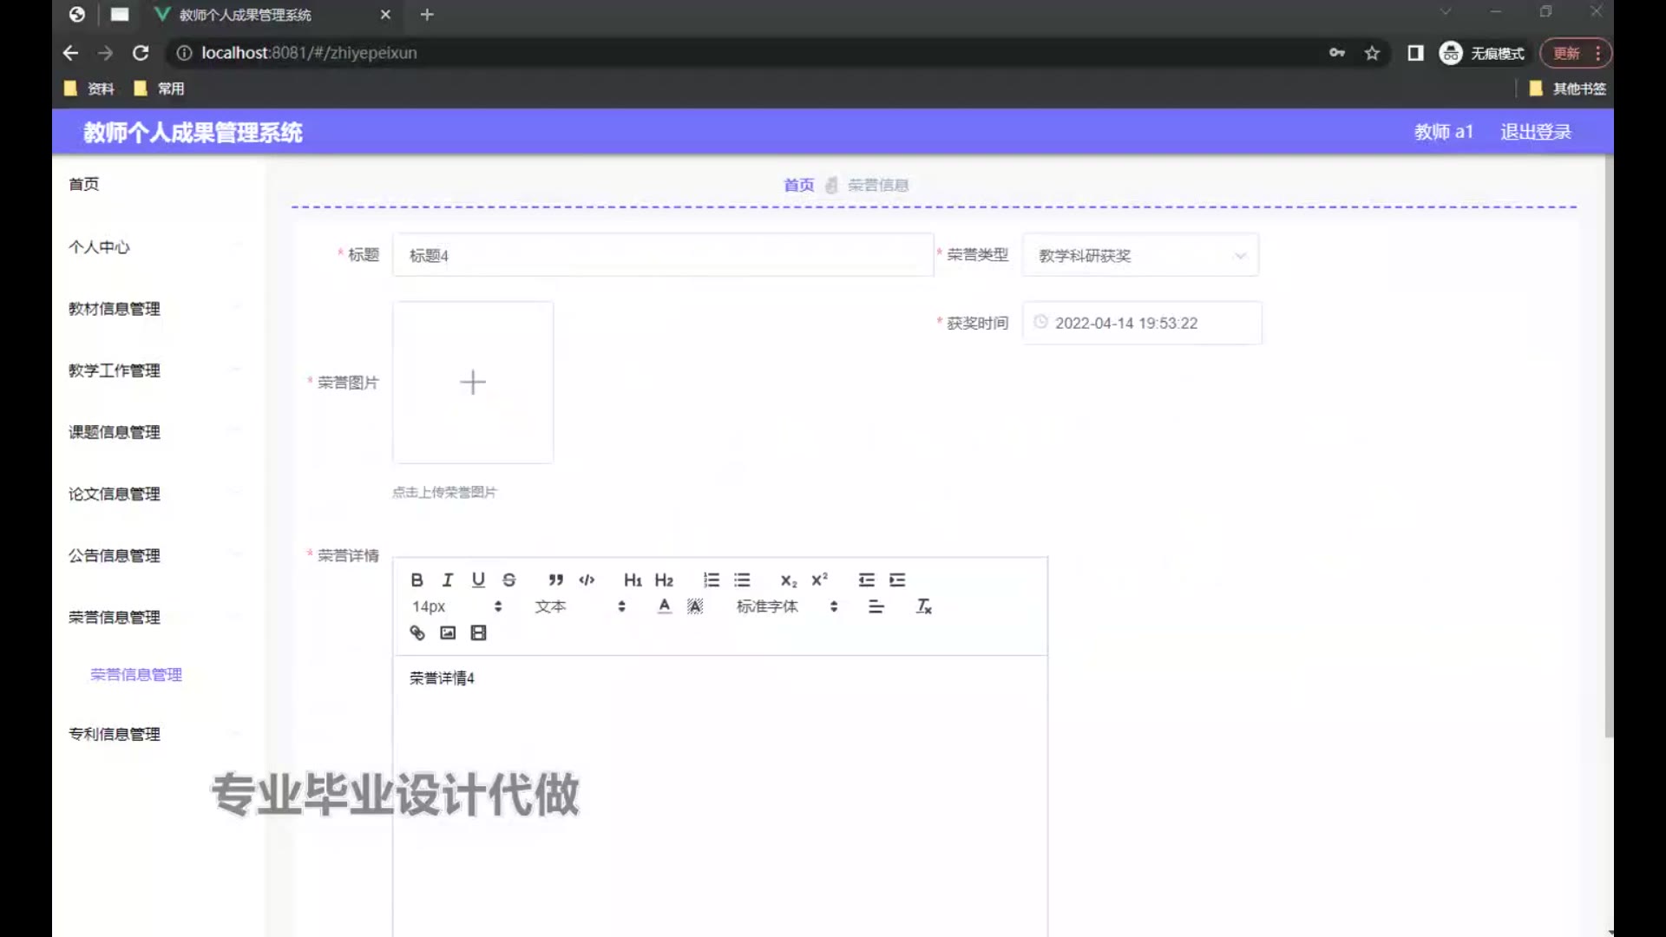Toggle bold formatting
Screen dimensions: 1666x937
(417, 580)
